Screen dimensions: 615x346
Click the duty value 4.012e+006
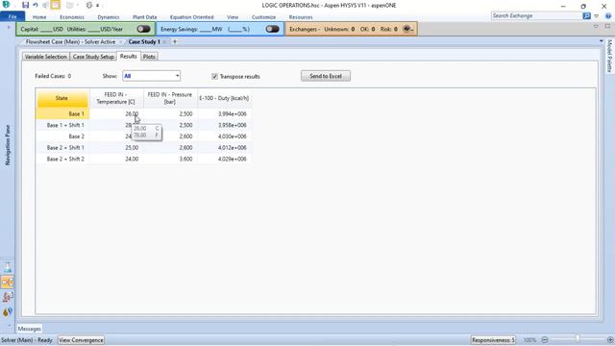click(x=233, y=148)
